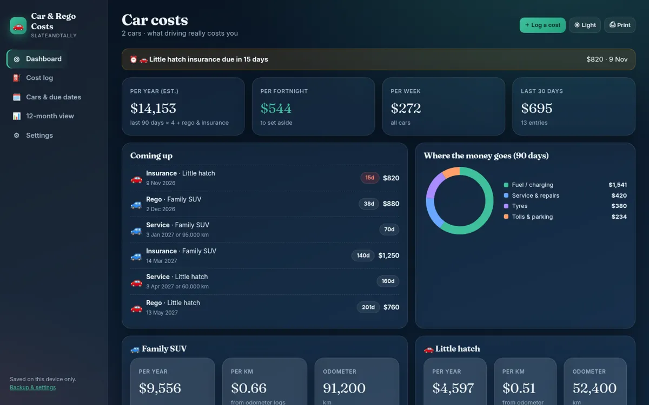Click the 3 Jan 2027 or 95,000 km date
This screenshot has height=405, width=649.
point(177,235)
